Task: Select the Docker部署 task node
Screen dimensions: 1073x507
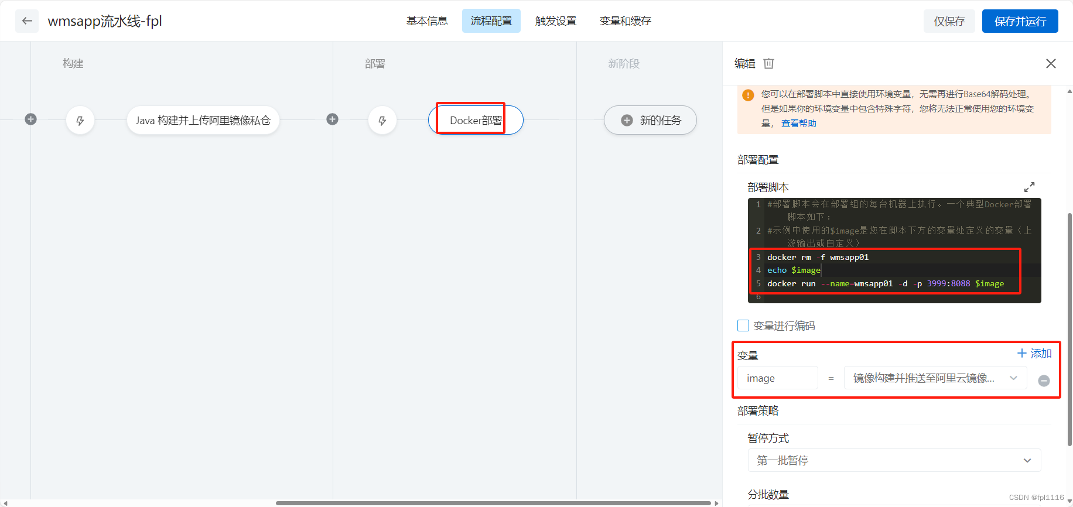Action: [476, 120]
